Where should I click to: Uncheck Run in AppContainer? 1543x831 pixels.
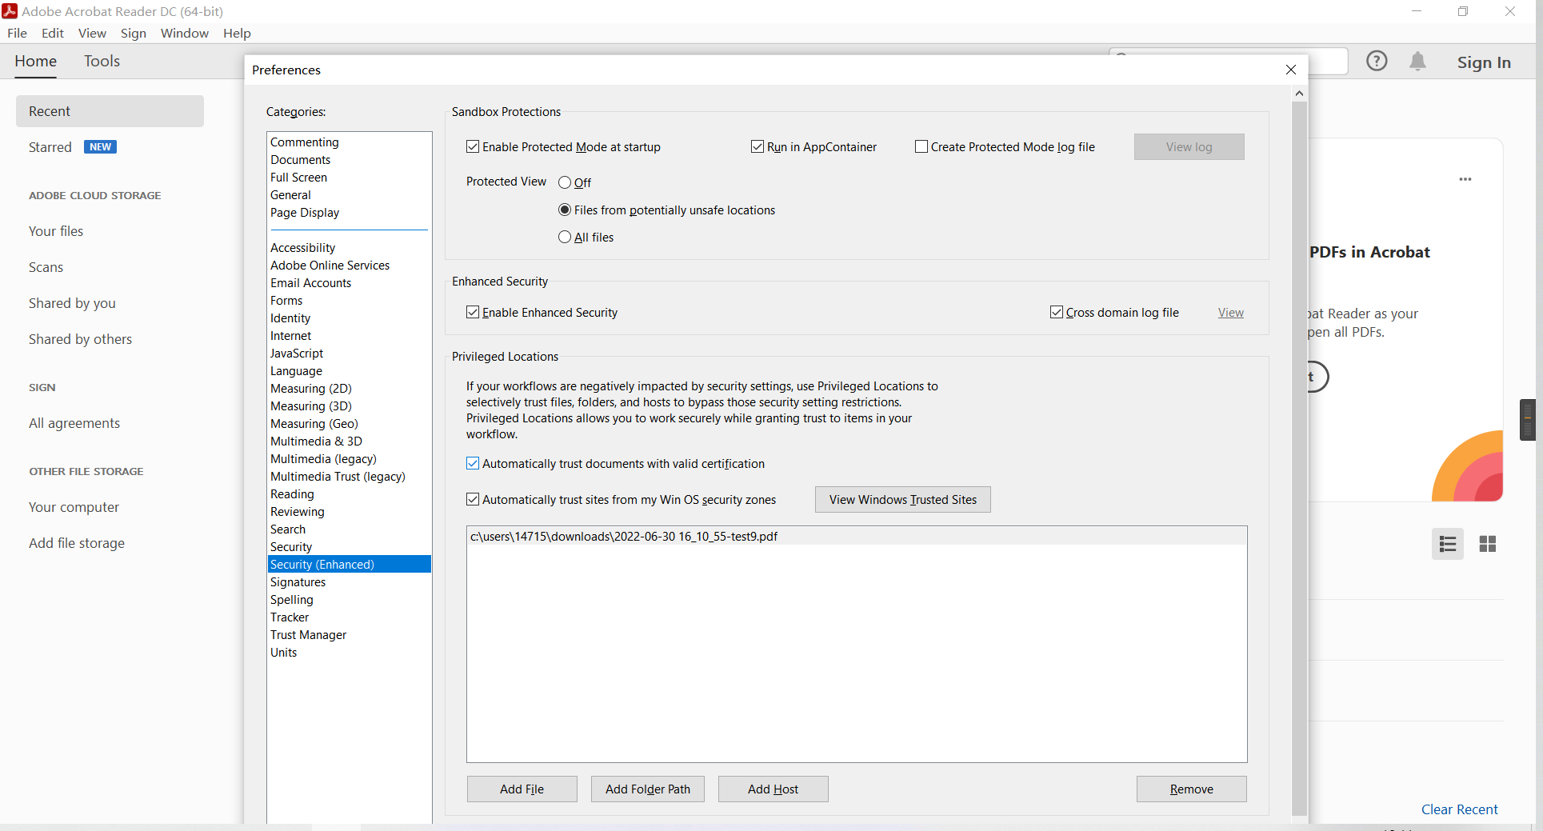click(x=758, y=146)
